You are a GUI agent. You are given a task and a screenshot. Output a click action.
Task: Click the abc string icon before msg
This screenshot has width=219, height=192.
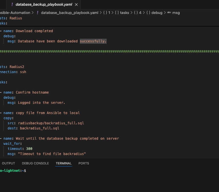click(169, 13)
